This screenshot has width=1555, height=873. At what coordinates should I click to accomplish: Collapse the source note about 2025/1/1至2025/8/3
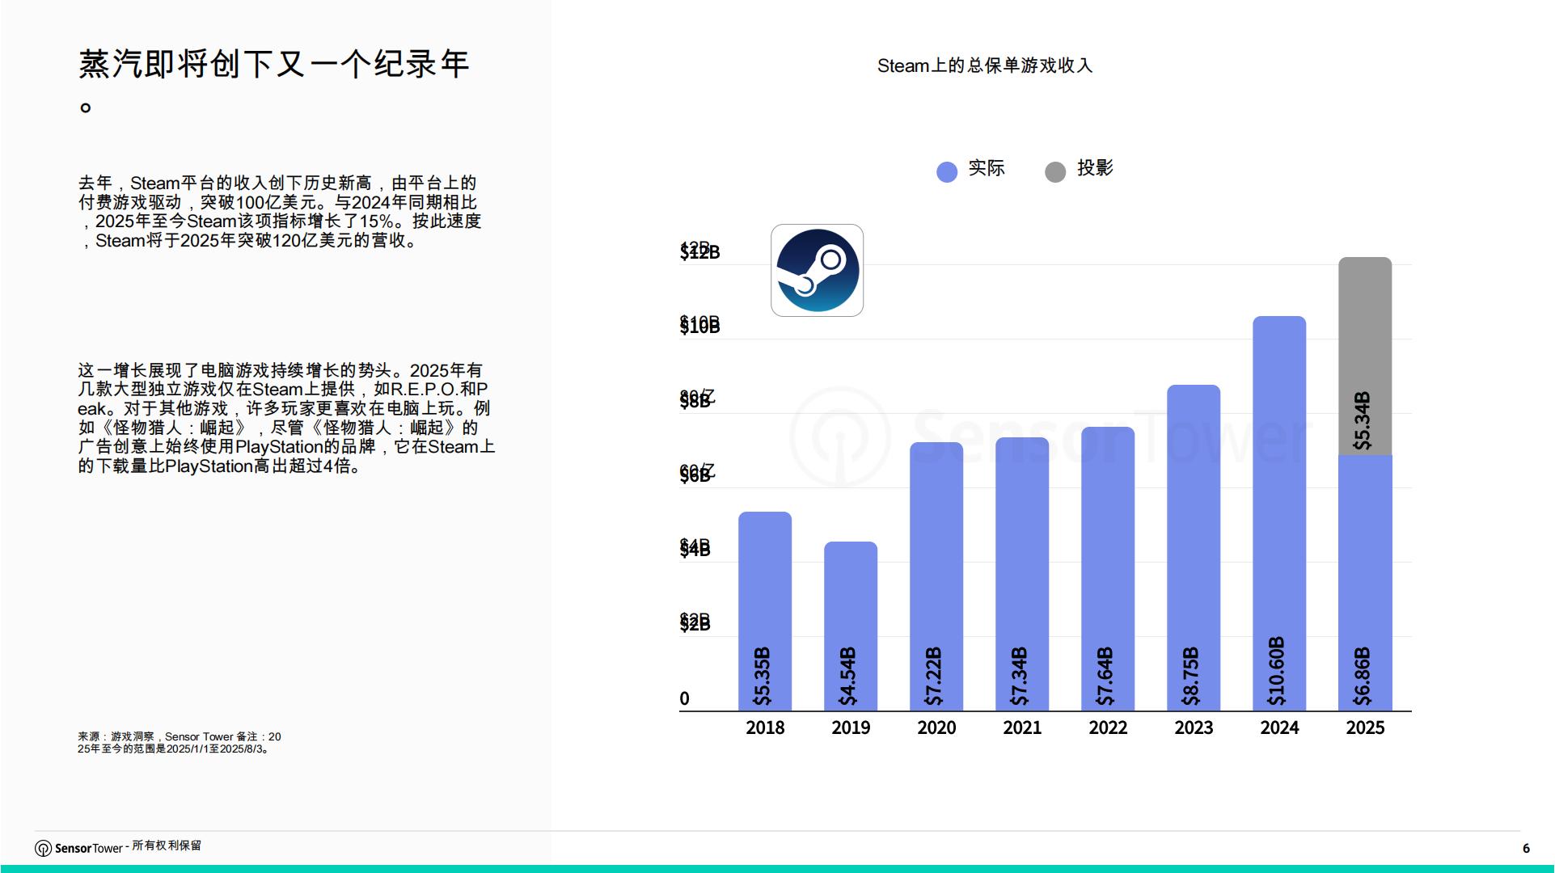(178, 743)
